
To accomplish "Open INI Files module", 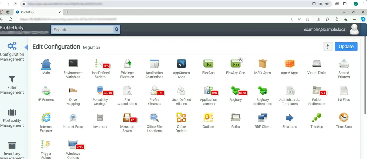I will pyautogui.click(x=344, y=94).
